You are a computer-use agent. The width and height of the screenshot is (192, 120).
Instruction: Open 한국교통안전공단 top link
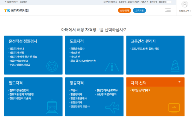click(x=11, y=2)
